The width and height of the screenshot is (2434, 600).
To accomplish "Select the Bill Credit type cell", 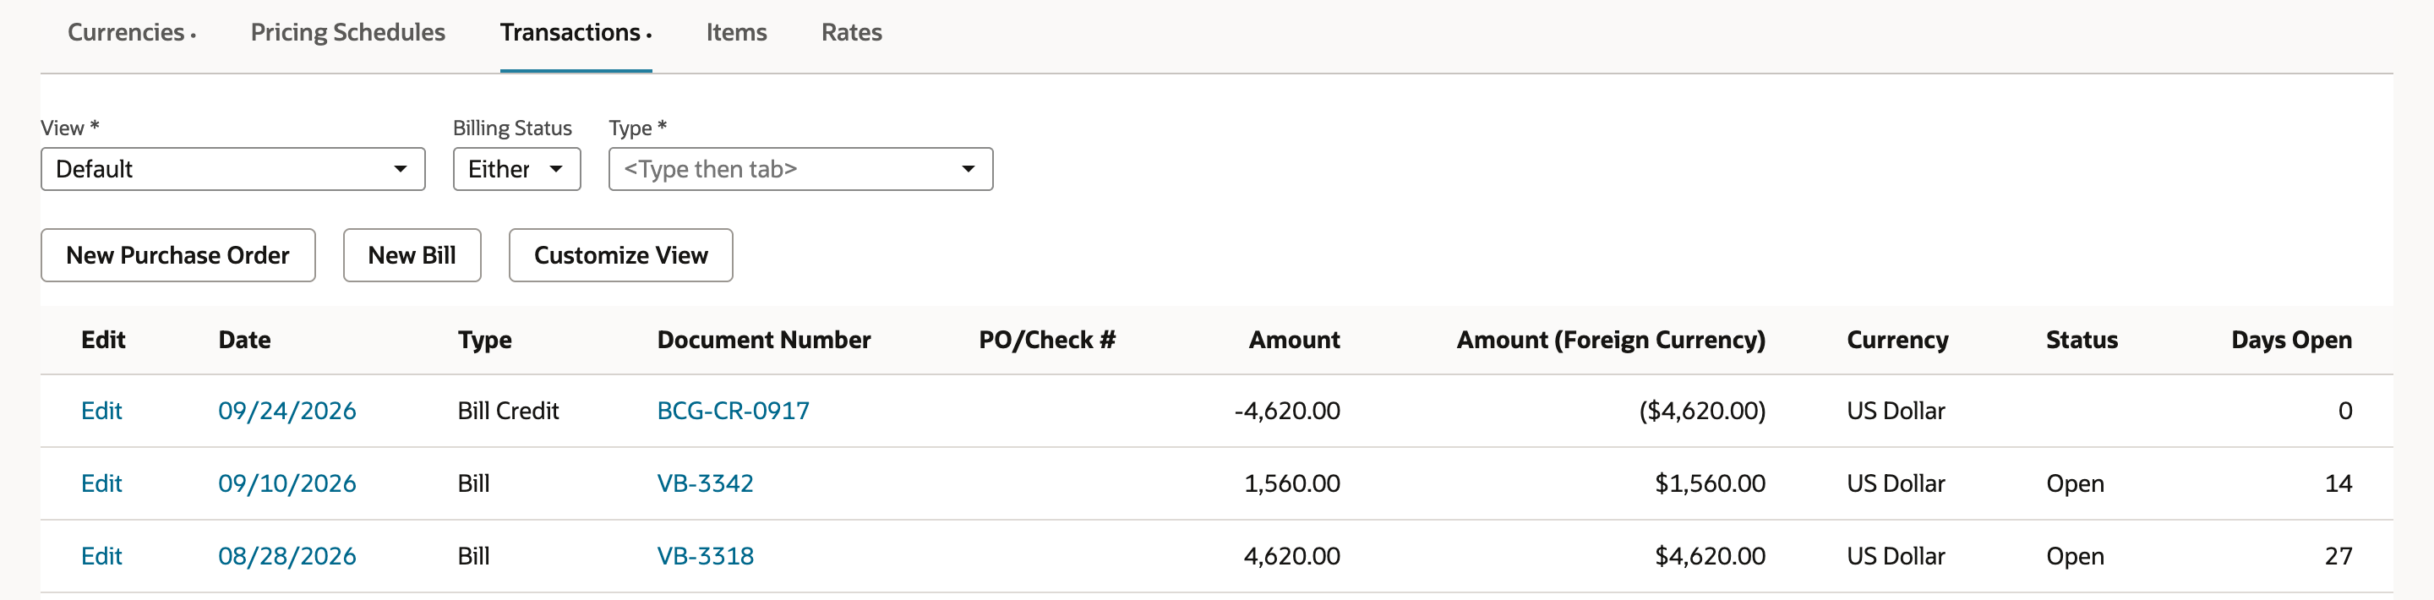I will pos(508,411).
